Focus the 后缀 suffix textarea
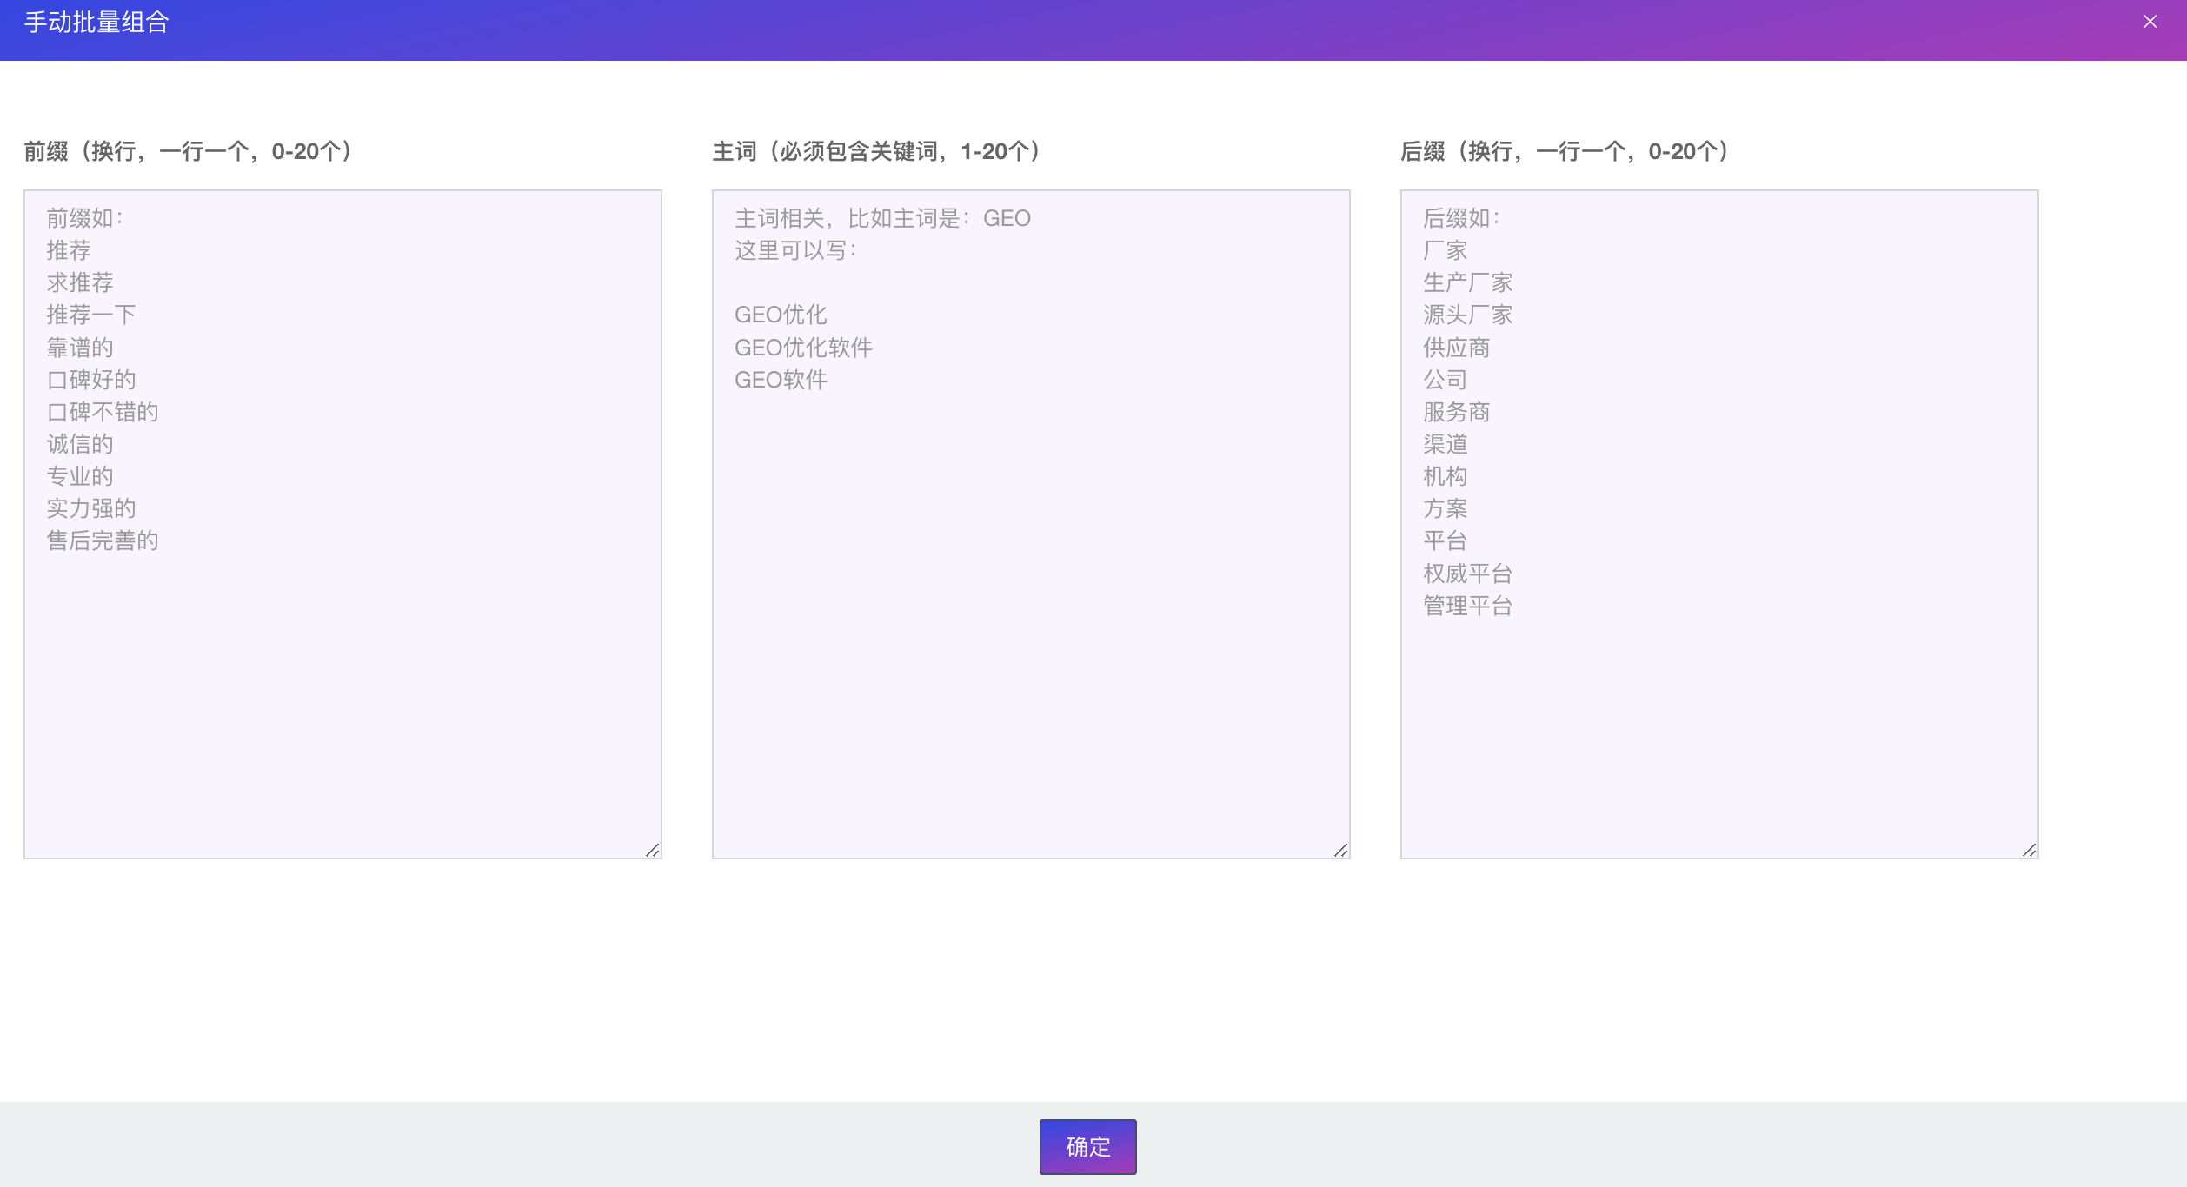Viewport: 2187px width, 1187px height. tap(1718, 524)
